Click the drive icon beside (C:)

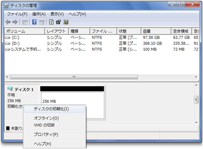coord(7,38)
